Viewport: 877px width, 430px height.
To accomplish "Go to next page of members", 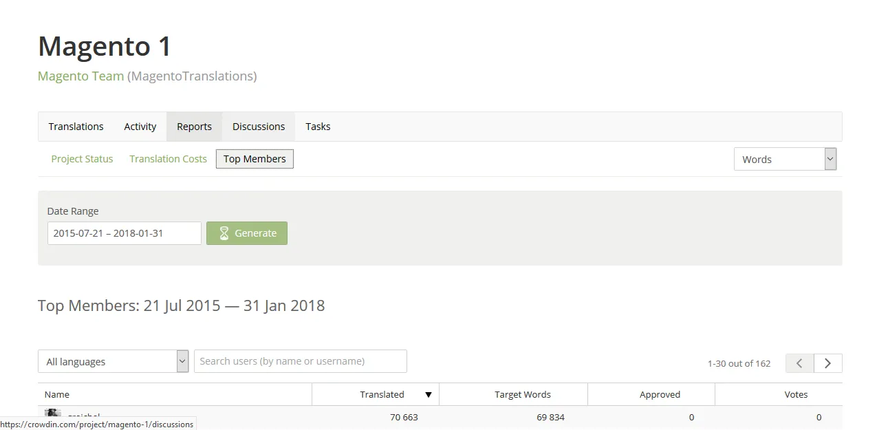I will click(x=828, y=363).
